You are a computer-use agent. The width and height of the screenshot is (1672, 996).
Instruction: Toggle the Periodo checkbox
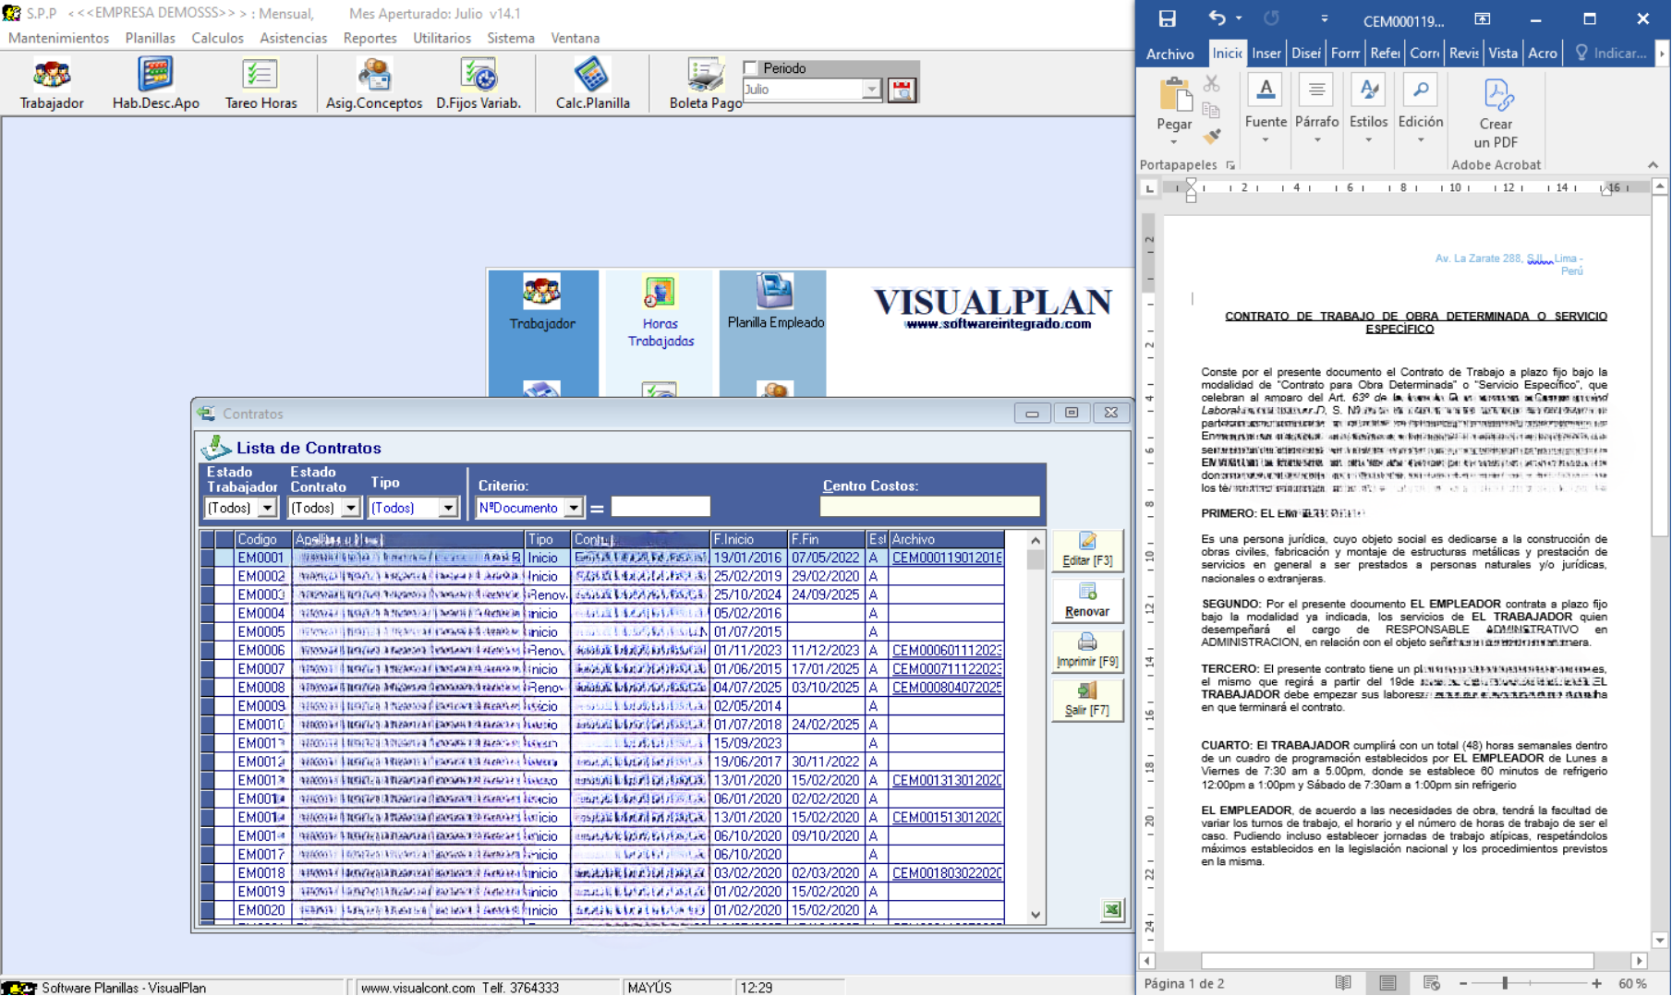pos(751,68)
